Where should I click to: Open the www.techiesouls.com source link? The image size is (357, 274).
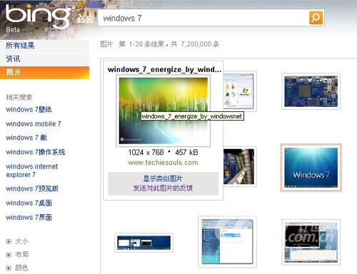click(x=163, y=163)
